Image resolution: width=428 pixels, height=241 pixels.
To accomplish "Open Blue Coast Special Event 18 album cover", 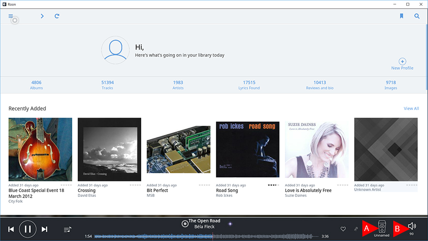I will (x=40, y=149).
